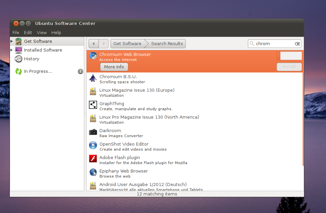Close the Ubuntu Software Center window
Screen dimensions: 326x213
[x=16, y=23]
